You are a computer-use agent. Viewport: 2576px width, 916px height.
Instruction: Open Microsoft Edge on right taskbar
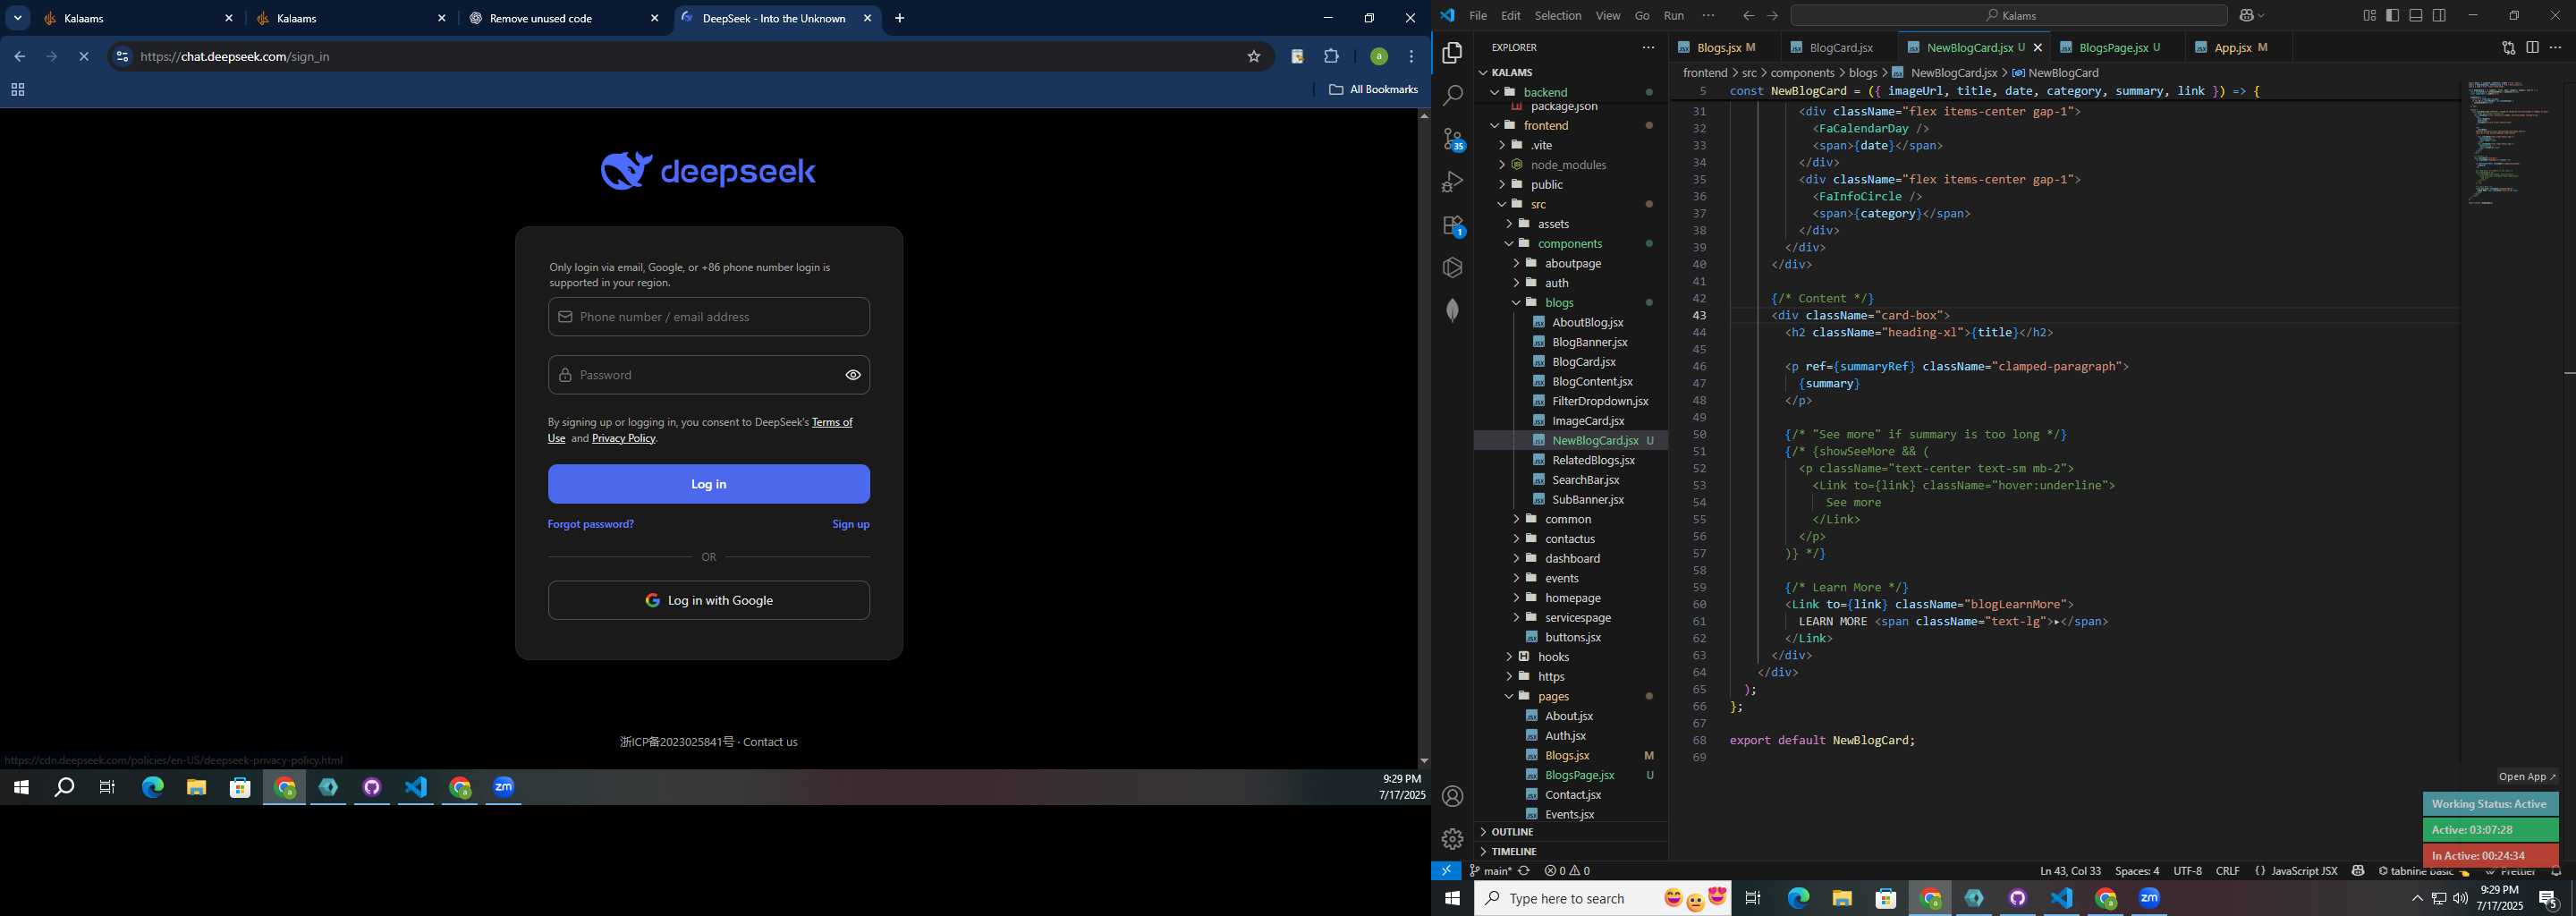tap(1798, 899)
